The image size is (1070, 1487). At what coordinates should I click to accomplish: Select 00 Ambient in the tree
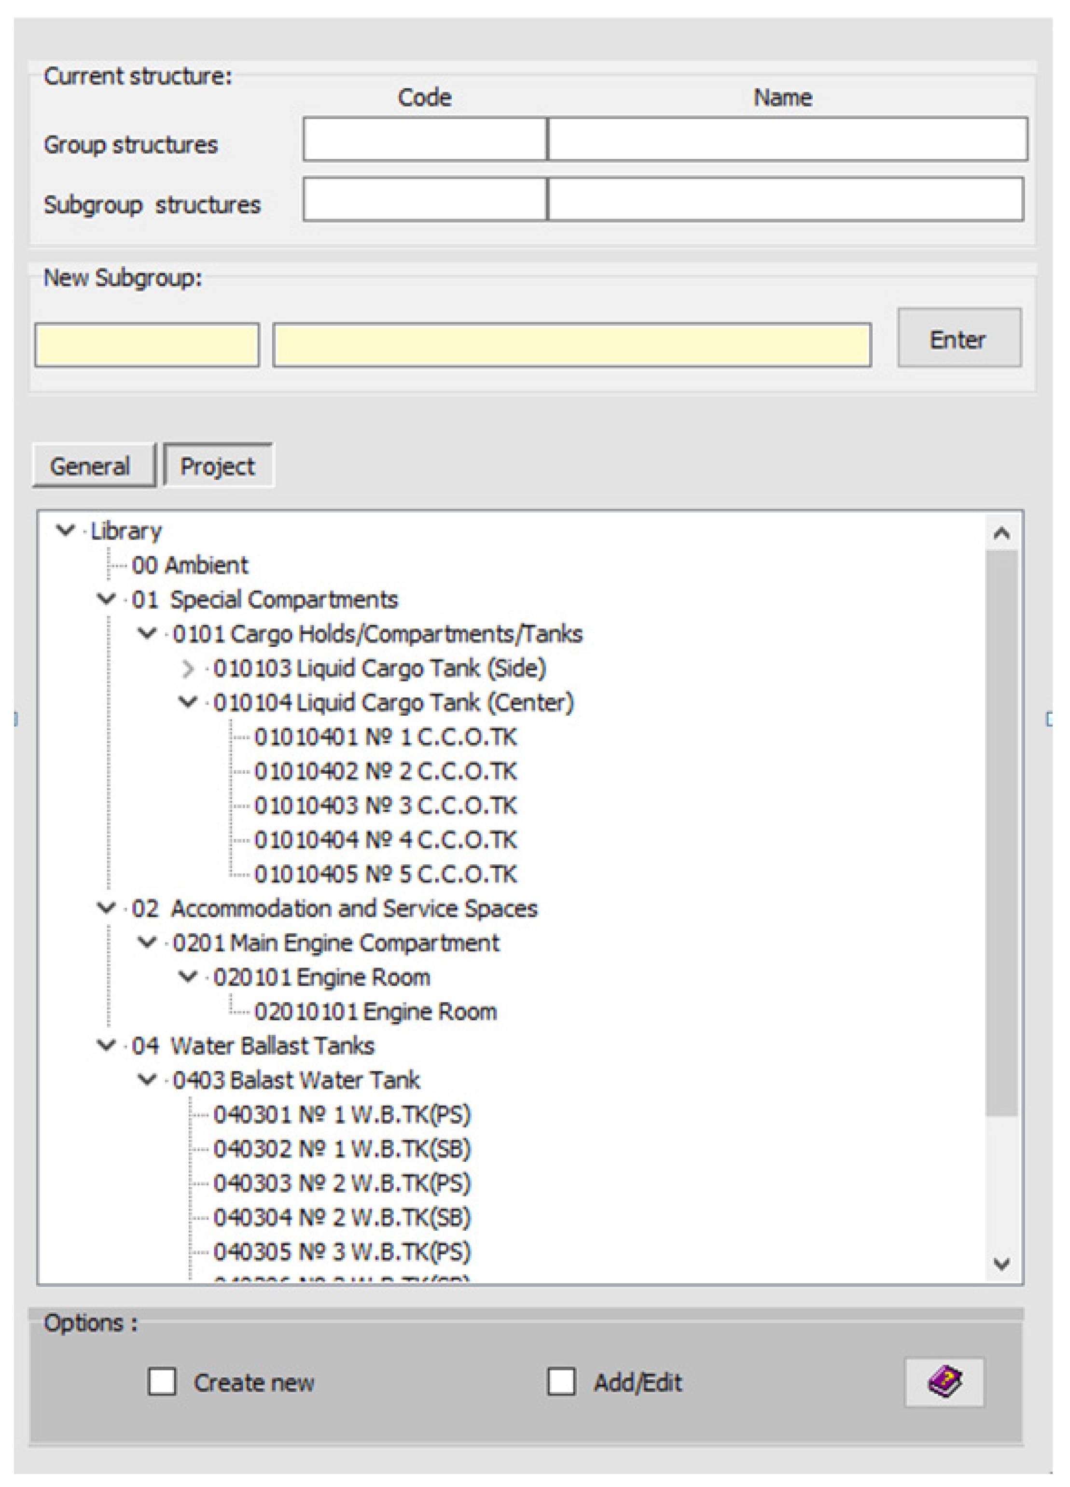click(190, 565)
